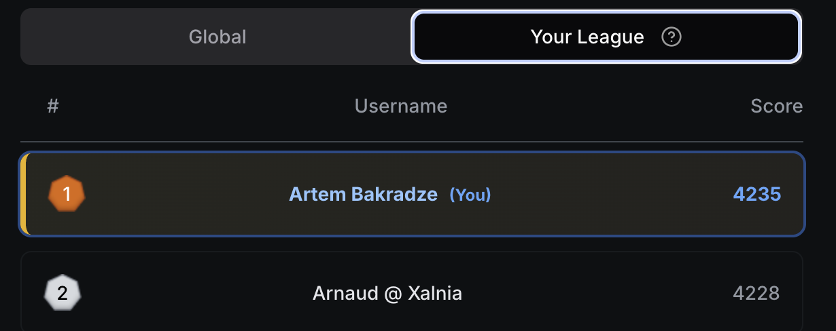Click the # rank column header
The width and height of the screenshot is (836, 331).
click(53, 106)
